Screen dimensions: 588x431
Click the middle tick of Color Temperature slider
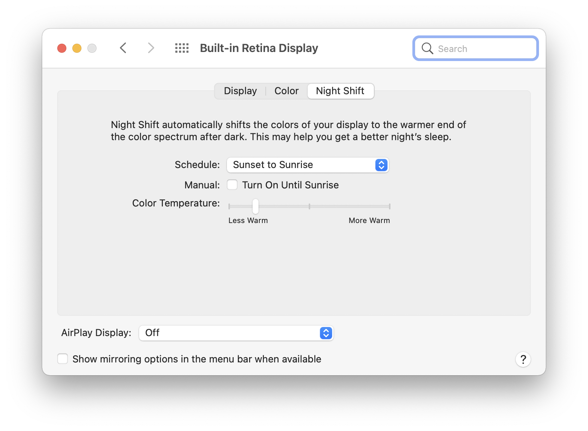pos(309,206)
